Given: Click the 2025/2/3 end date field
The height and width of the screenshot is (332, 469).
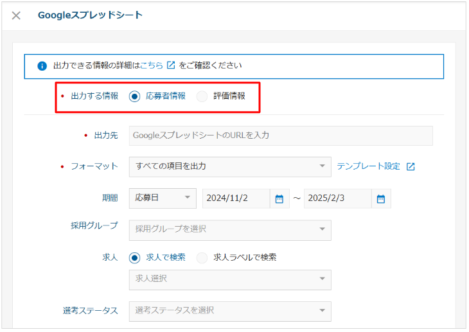Looking at the screenshot, I should point(338,198).
